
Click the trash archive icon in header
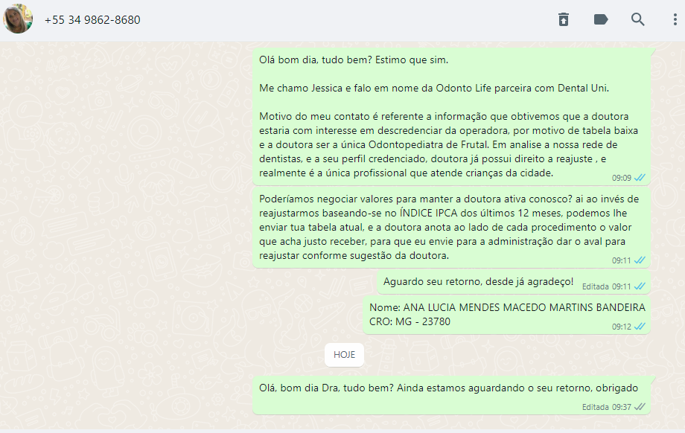(564, 19)
